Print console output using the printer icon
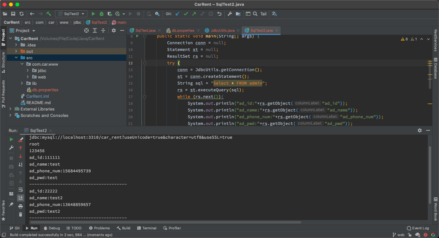439x238 pixels. [21, 206]
